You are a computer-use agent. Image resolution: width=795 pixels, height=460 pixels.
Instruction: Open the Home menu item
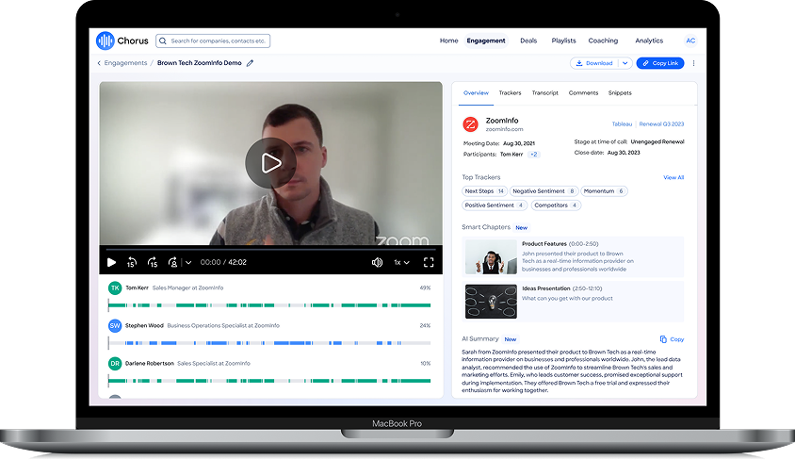448,41
